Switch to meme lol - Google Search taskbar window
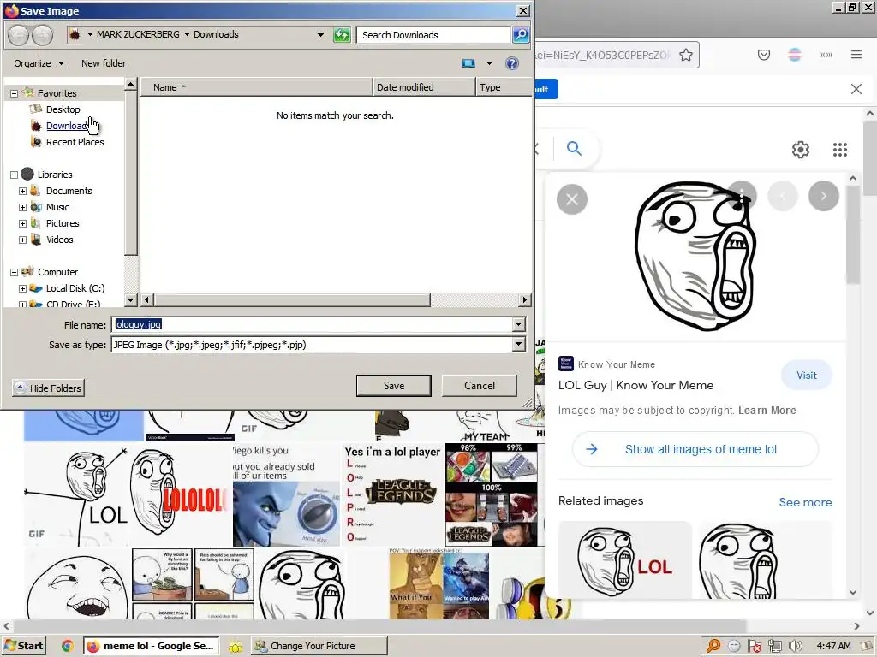877x657 pixels. pos(151,646)
